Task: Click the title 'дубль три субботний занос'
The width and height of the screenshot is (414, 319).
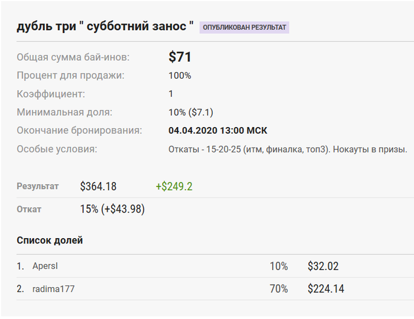Action: click(105, 26)
